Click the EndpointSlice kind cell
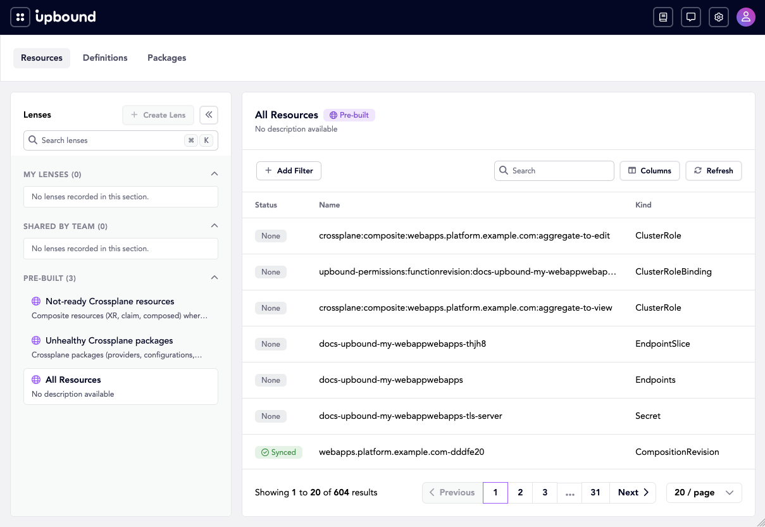 point(662,344)
